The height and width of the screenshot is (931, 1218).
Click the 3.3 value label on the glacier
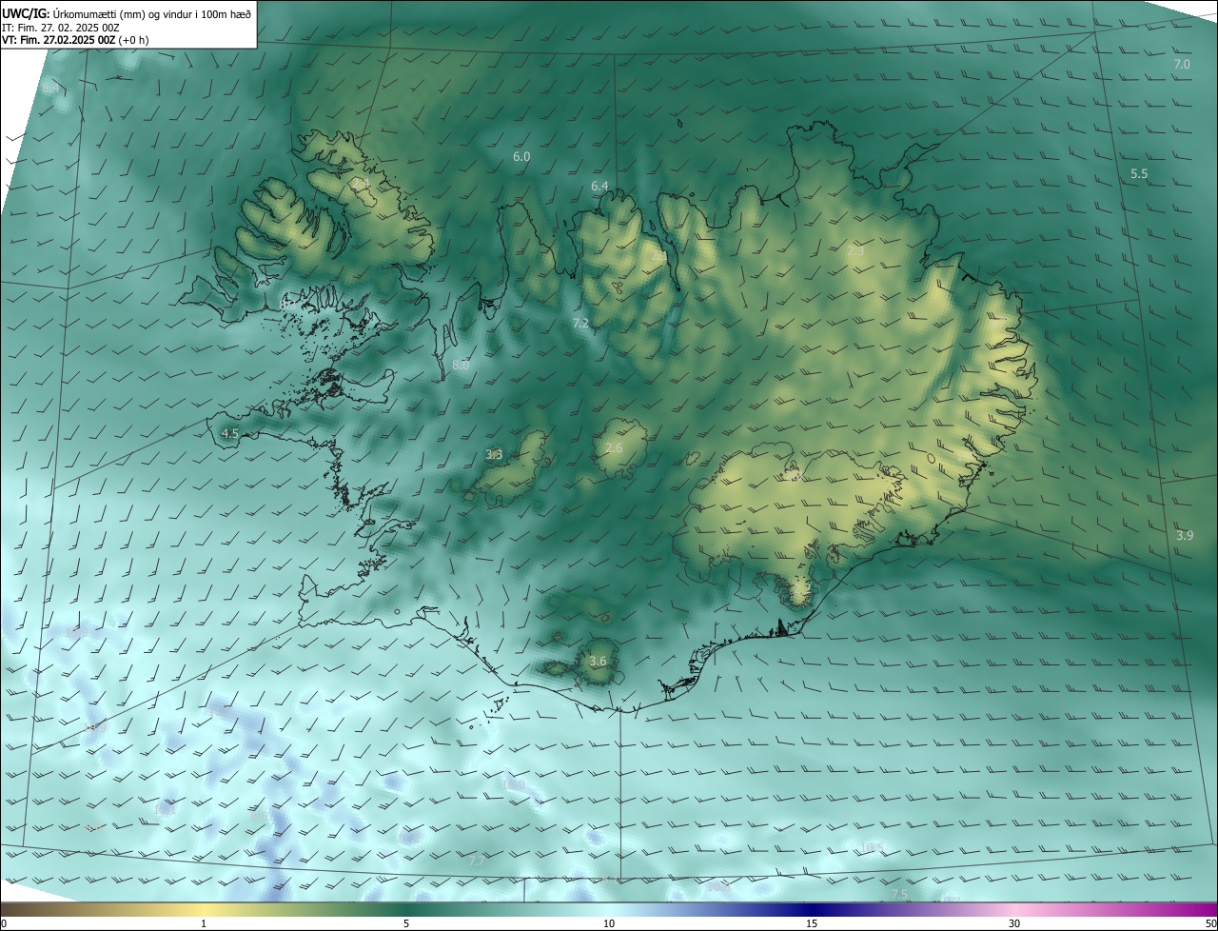coord(494,455)
